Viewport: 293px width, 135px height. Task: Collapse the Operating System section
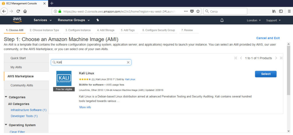(x=20, y=125)
